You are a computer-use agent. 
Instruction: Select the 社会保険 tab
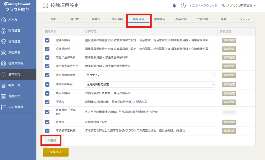click(x=181, y=19)
